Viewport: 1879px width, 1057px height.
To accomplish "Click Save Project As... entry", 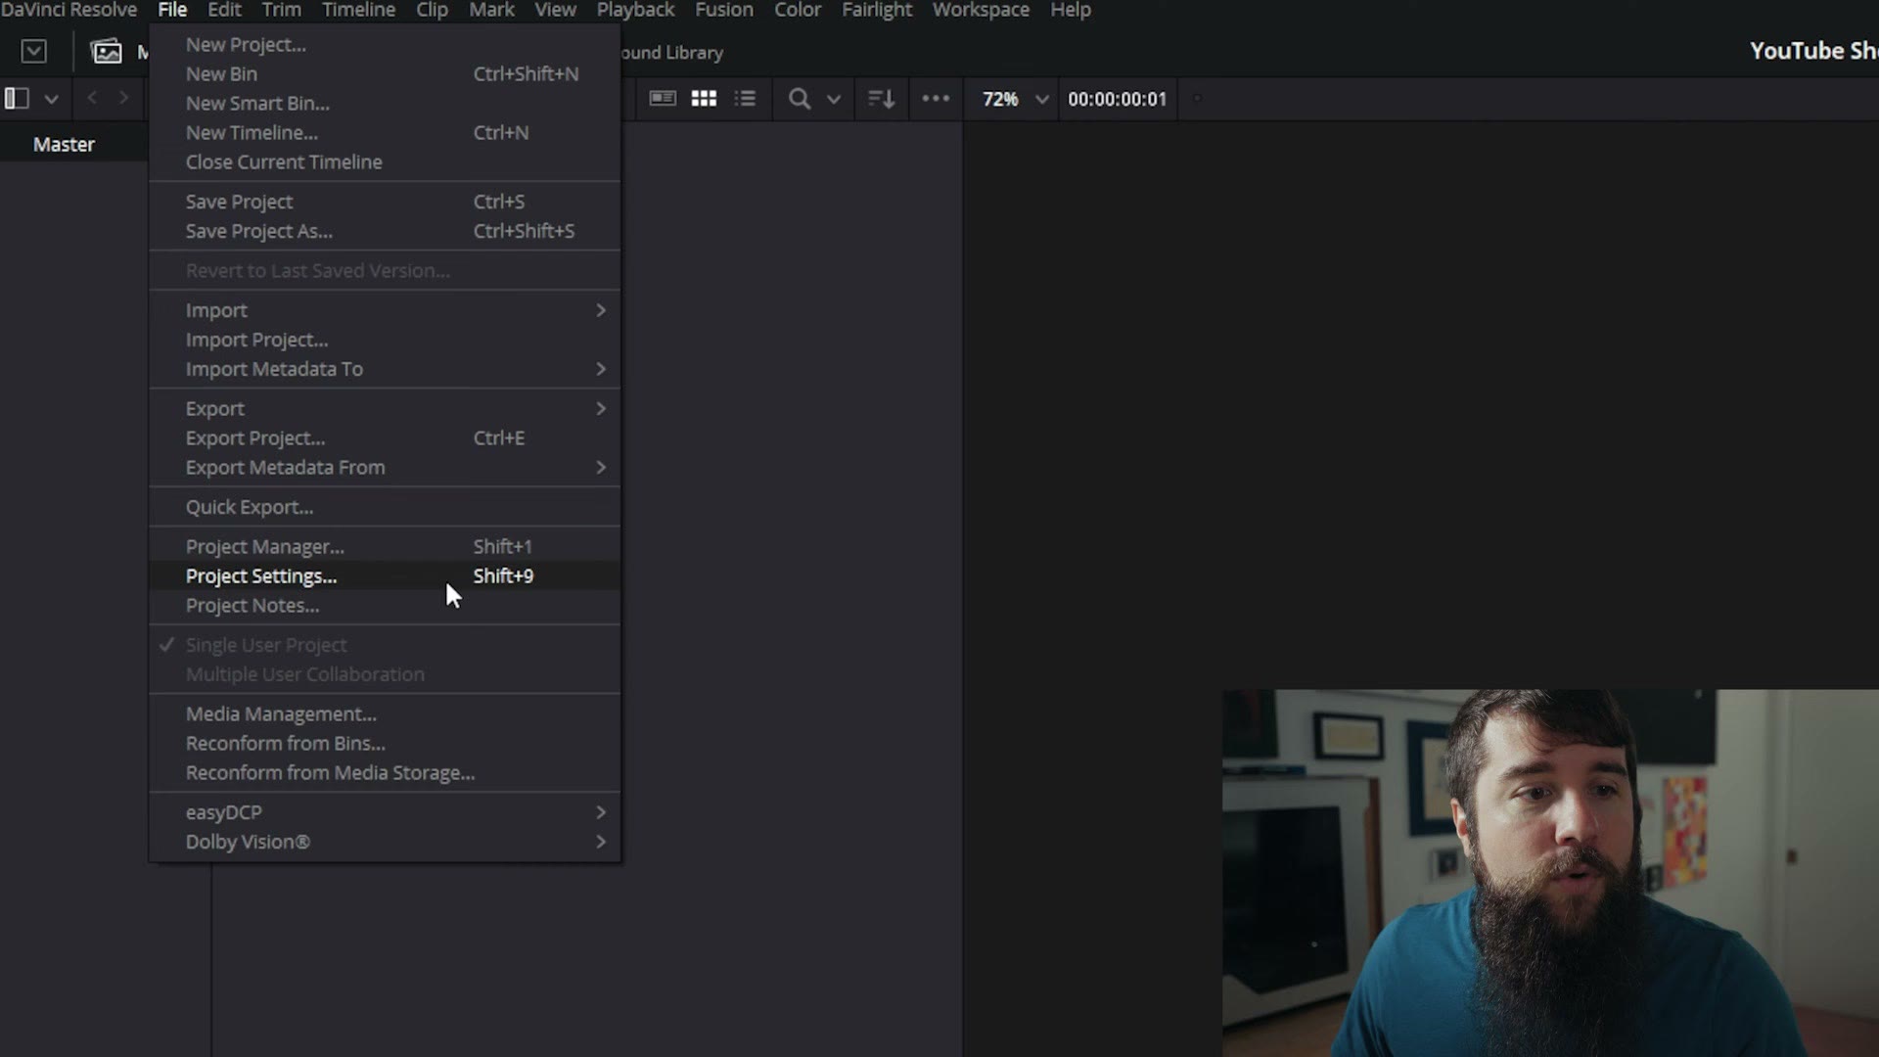I will tap(385, 231).
